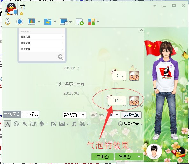Screen dimensions: 189x164
Task: Click the QQ penguin avatar of contact 龙
Action: click(11, 9)
